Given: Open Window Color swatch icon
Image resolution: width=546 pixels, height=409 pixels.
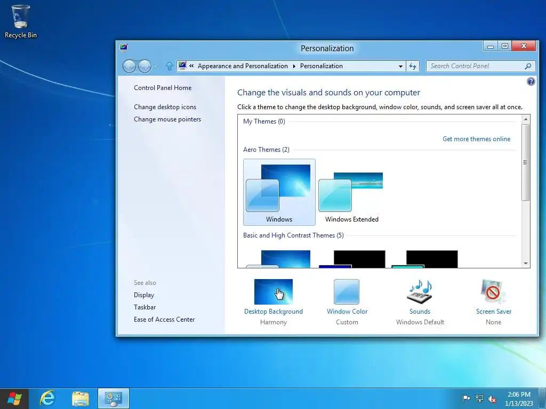Looking at the screenshot, I should pyautogui.click(x=347, y=292).
